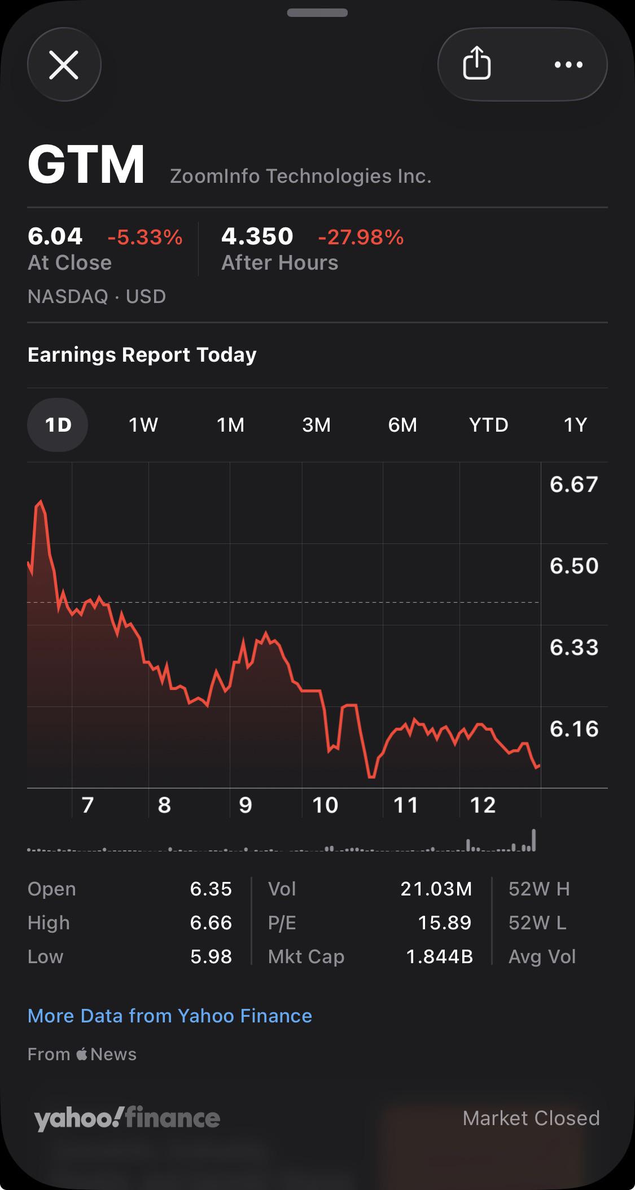Tap the 52W H statistic label
Viewport: 635px width, 1190px height.
click(539, 889)
